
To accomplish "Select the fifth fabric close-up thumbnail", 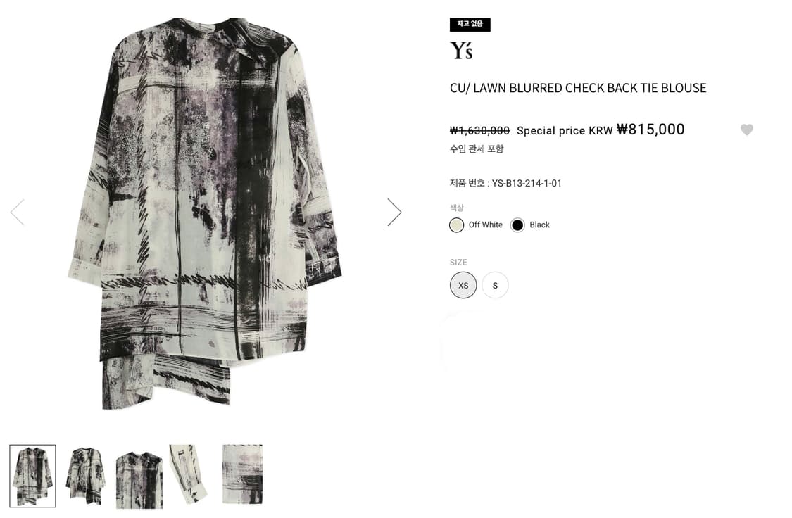I will click(242, 474).
